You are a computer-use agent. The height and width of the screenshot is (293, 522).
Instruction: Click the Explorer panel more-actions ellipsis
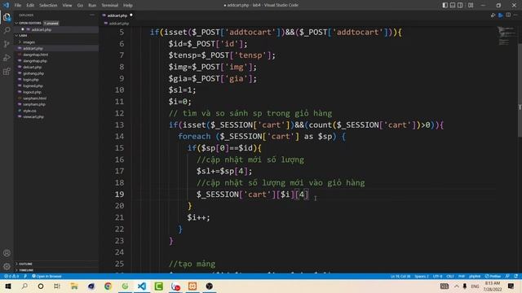tap(92, 15)
